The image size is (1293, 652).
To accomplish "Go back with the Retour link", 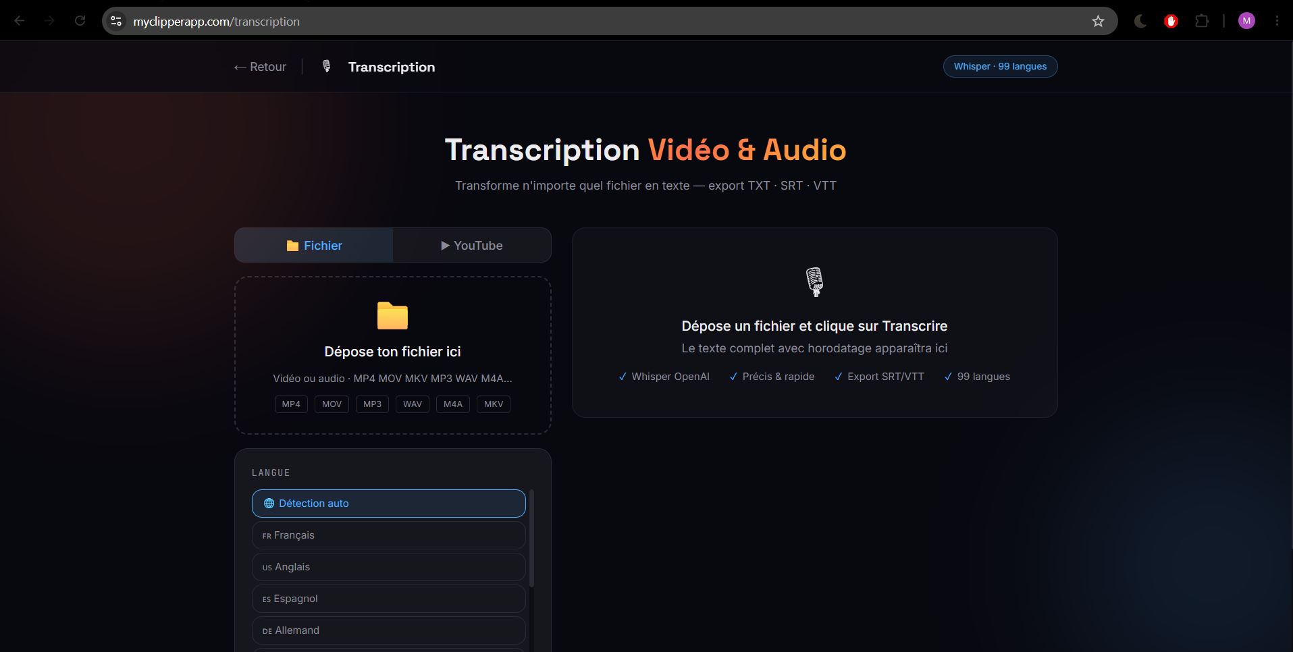I will tap(260, 67).
